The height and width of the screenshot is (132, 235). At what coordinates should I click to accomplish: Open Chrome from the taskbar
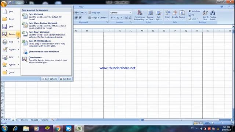(58, 129)
